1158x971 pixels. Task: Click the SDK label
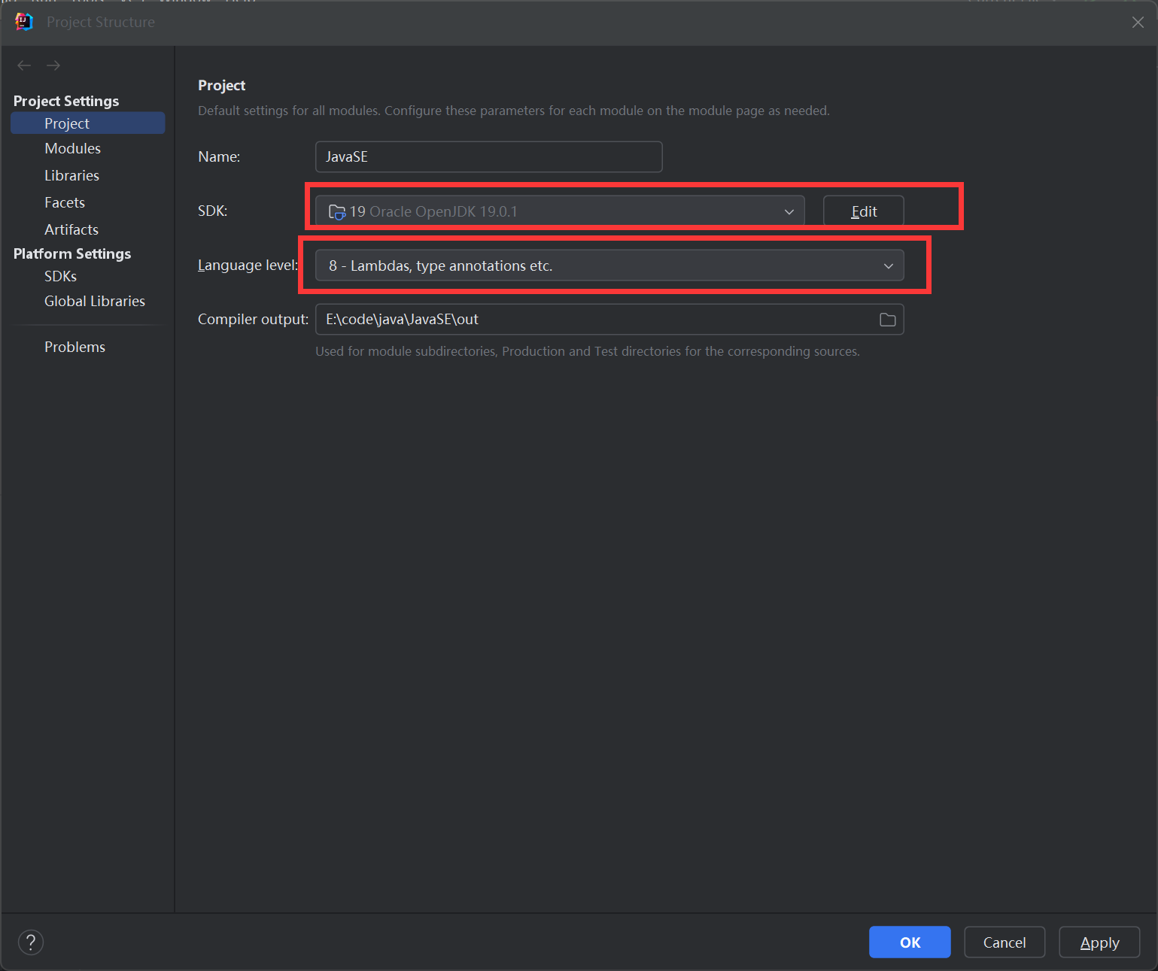[x=212, y=211]
